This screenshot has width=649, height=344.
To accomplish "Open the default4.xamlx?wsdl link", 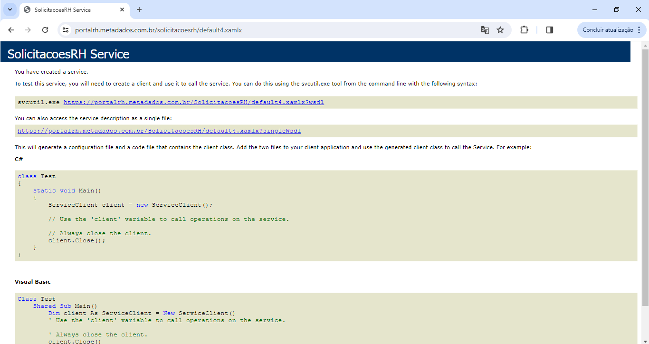I will coord(194,102).
